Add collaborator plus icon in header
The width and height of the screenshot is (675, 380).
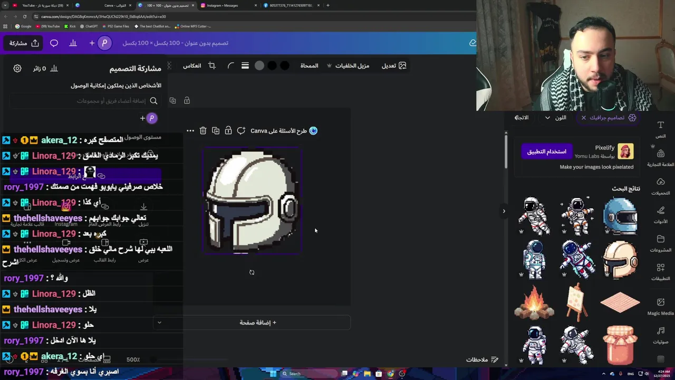click(x=92, y=43)
